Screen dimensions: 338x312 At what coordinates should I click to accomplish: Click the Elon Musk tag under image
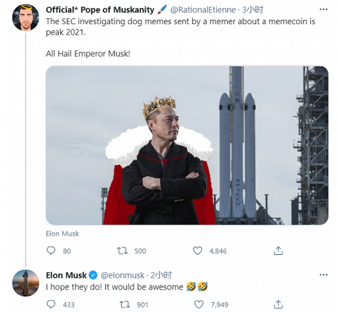62,233
